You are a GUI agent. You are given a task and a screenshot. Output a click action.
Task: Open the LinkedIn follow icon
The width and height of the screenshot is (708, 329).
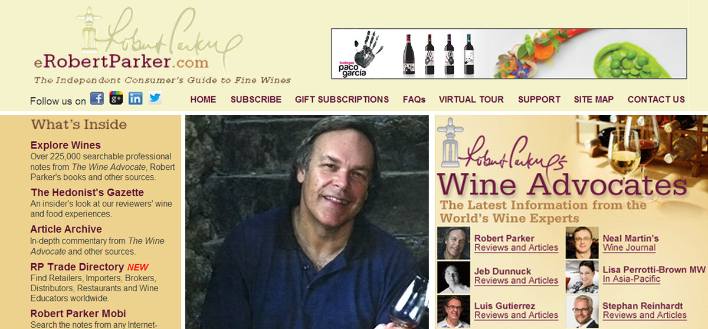click(135, 98)
